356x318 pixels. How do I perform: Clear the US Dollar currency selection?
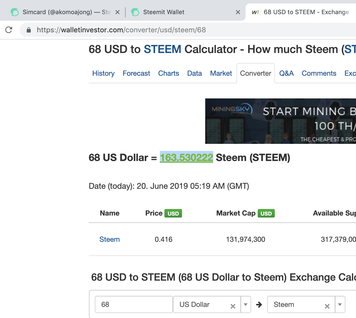click(x=233, y=306)
